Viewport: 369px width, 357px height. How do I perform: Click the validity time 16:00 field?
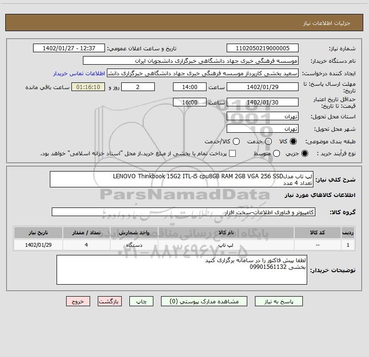point(190,102)
